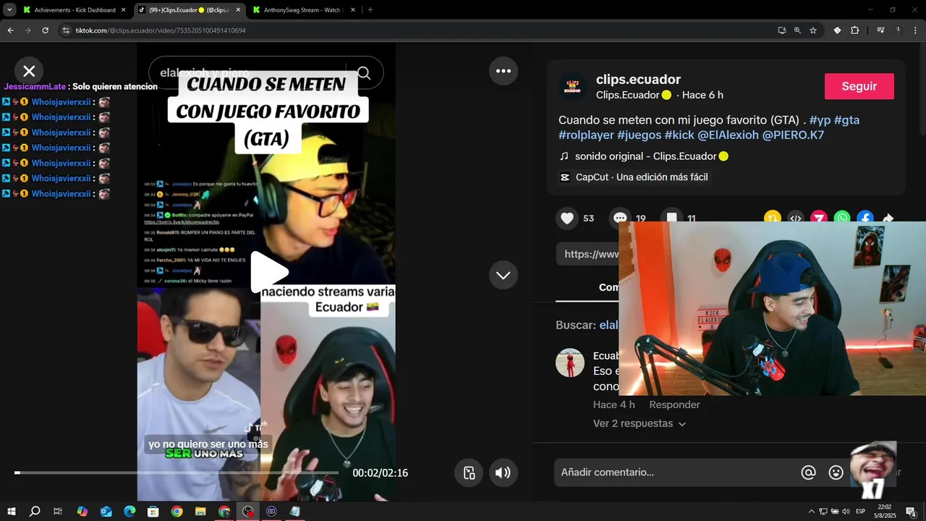This screenshot has height=521, width=926.
Task: Open the #rolplayer hashtag
Action: click(586, 135)
